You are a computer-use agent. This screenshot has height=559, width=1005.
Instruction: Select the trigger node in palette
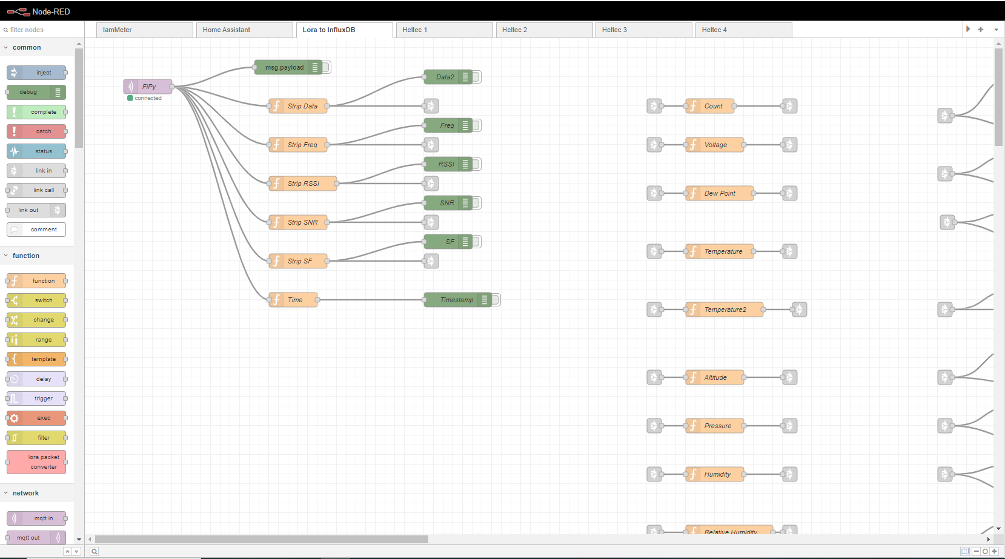click(x=36, y=399)
